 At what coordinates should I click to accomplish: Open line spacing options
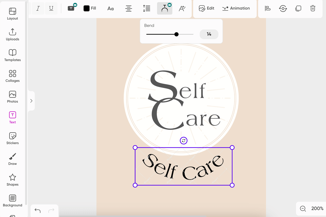click(147, 8)
